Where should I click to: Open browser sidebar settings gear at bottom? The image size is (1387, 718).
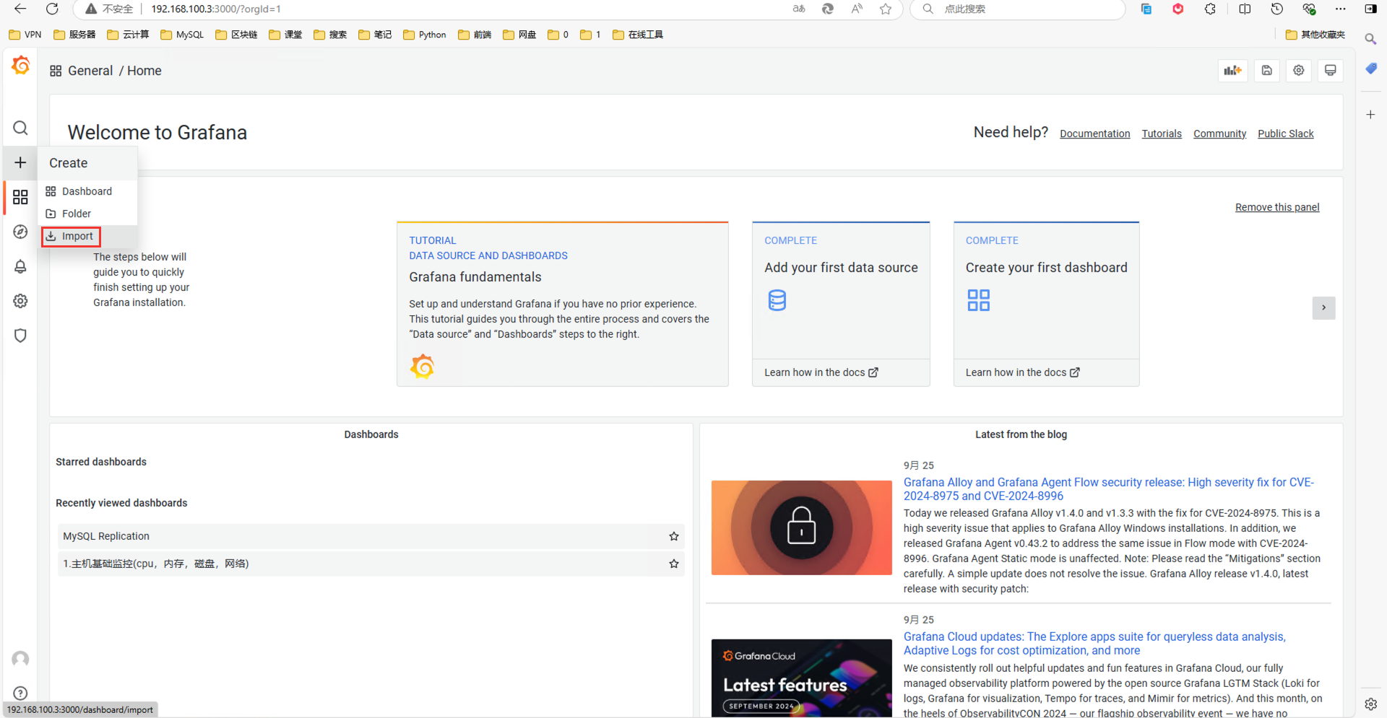tap(1370, 704)
